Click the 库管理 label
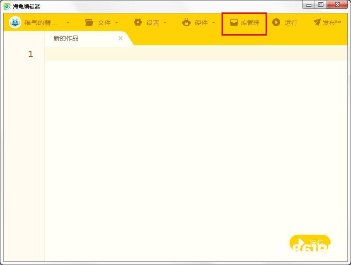Image resolution: width=351 pixels, height=265 pixels. [250, 23]
